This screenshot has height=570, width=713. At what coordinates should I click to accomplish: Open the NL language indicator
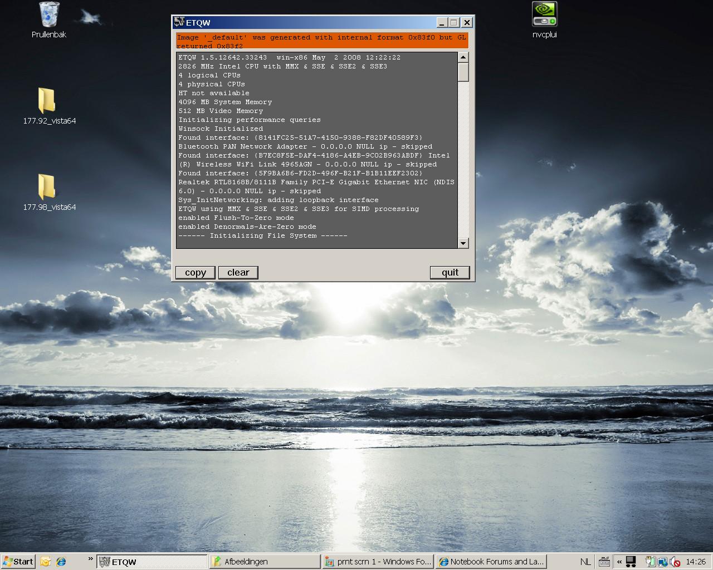click(585, 562)
